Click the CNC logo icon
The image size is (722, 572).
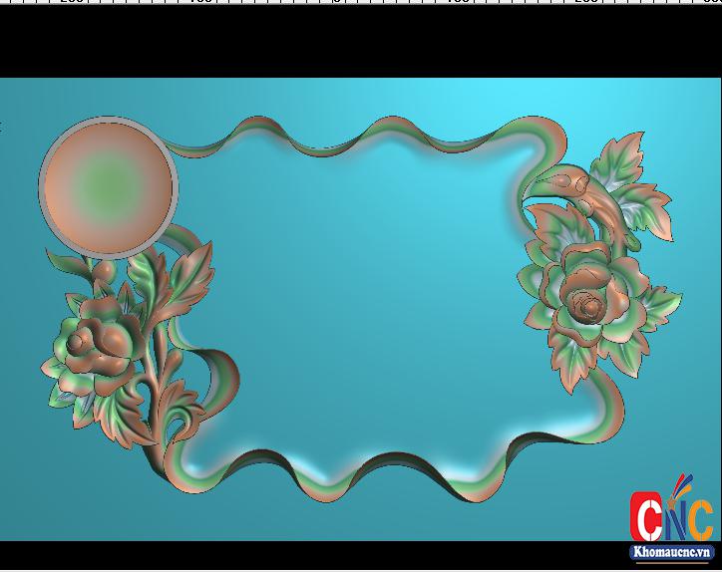[673, 515]
